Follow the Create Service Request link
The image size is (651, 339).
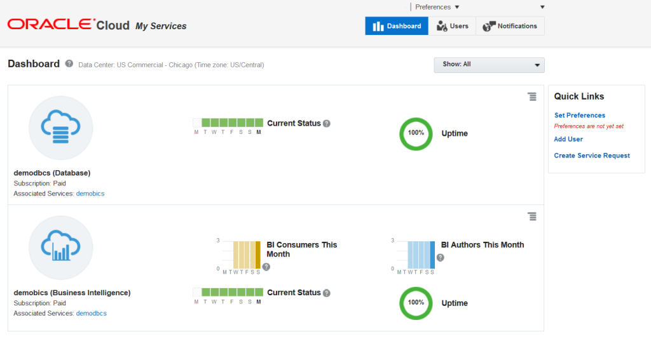[592, 156]
